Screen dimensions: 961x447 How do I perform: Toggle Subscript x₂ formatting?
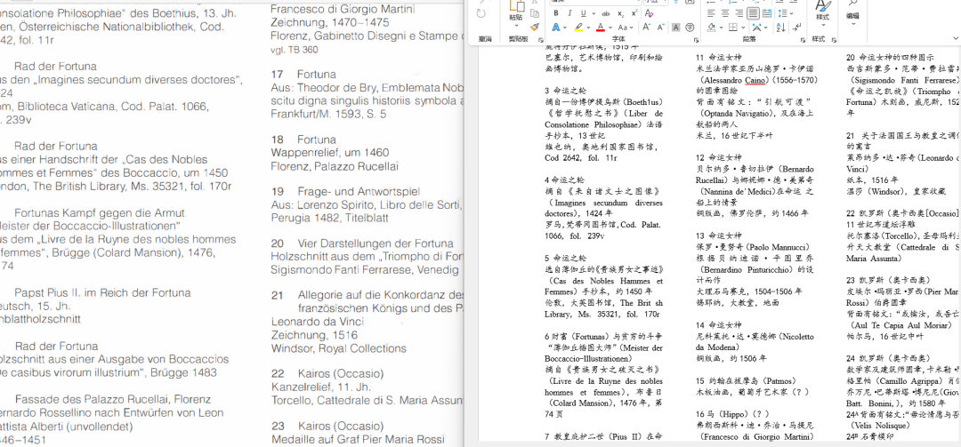621,13
